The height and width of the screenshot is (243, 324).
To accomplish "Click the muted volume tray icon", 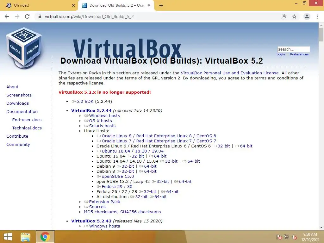I will coord(295,237).
